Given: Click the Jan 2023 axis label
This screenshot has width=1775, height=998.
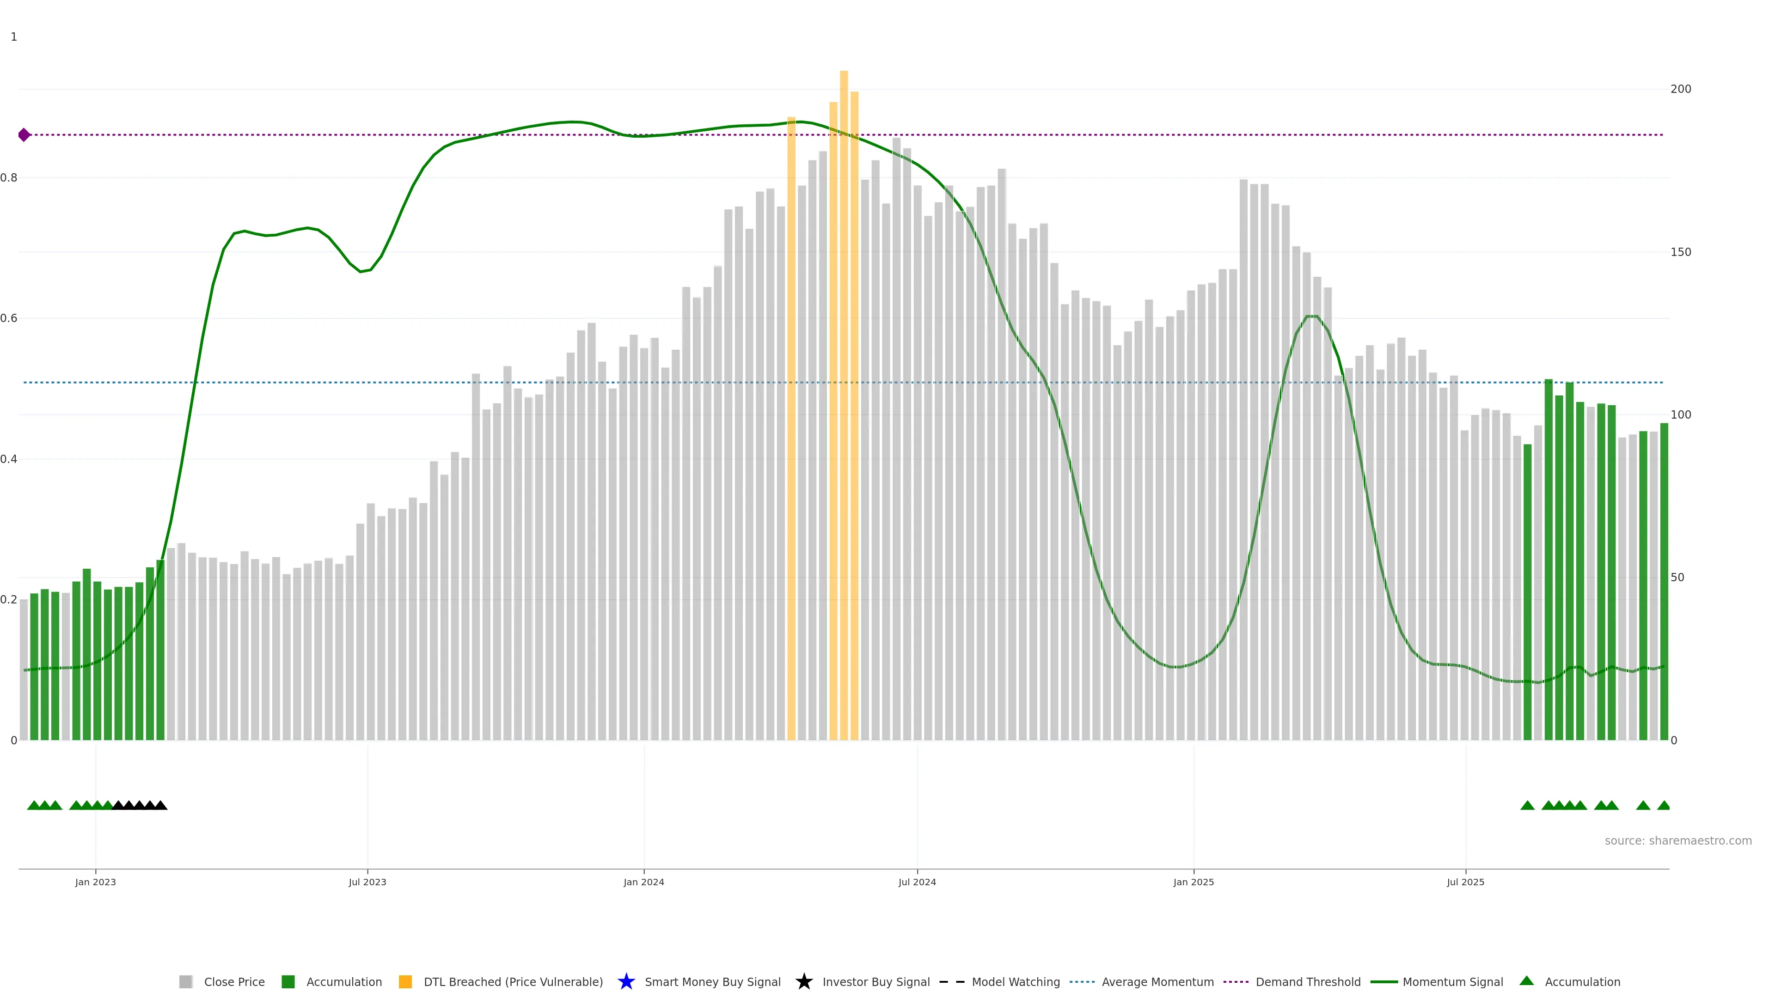Looking at the screenshot, I should point(96,882).
